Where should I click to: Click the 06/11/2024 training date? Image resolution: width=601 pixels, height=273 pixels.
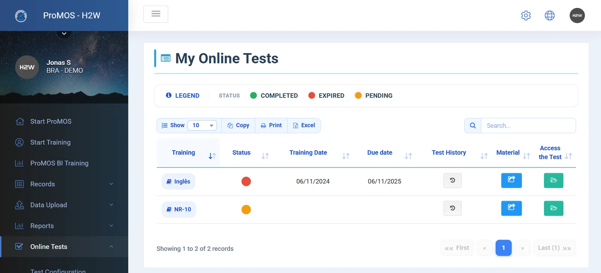[x=313, y=181]
